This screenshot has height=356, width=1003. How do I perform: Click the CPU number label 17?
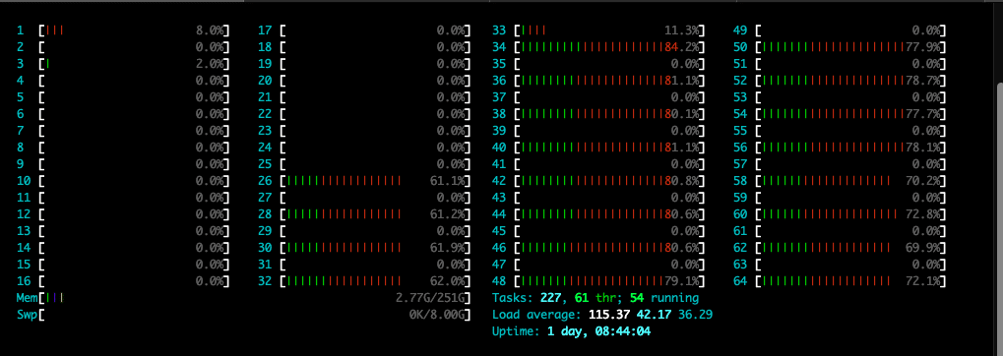(x=265, y=30)
